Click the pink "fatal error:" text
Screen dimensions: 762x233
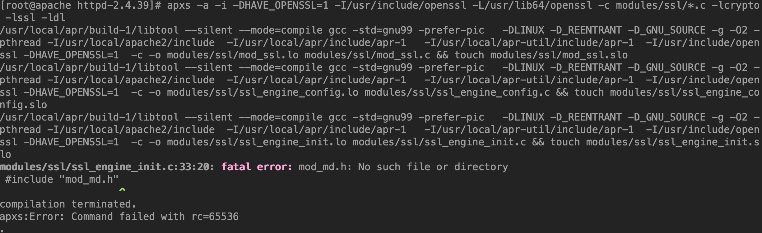pyautogui.click(x=257, y=167)
